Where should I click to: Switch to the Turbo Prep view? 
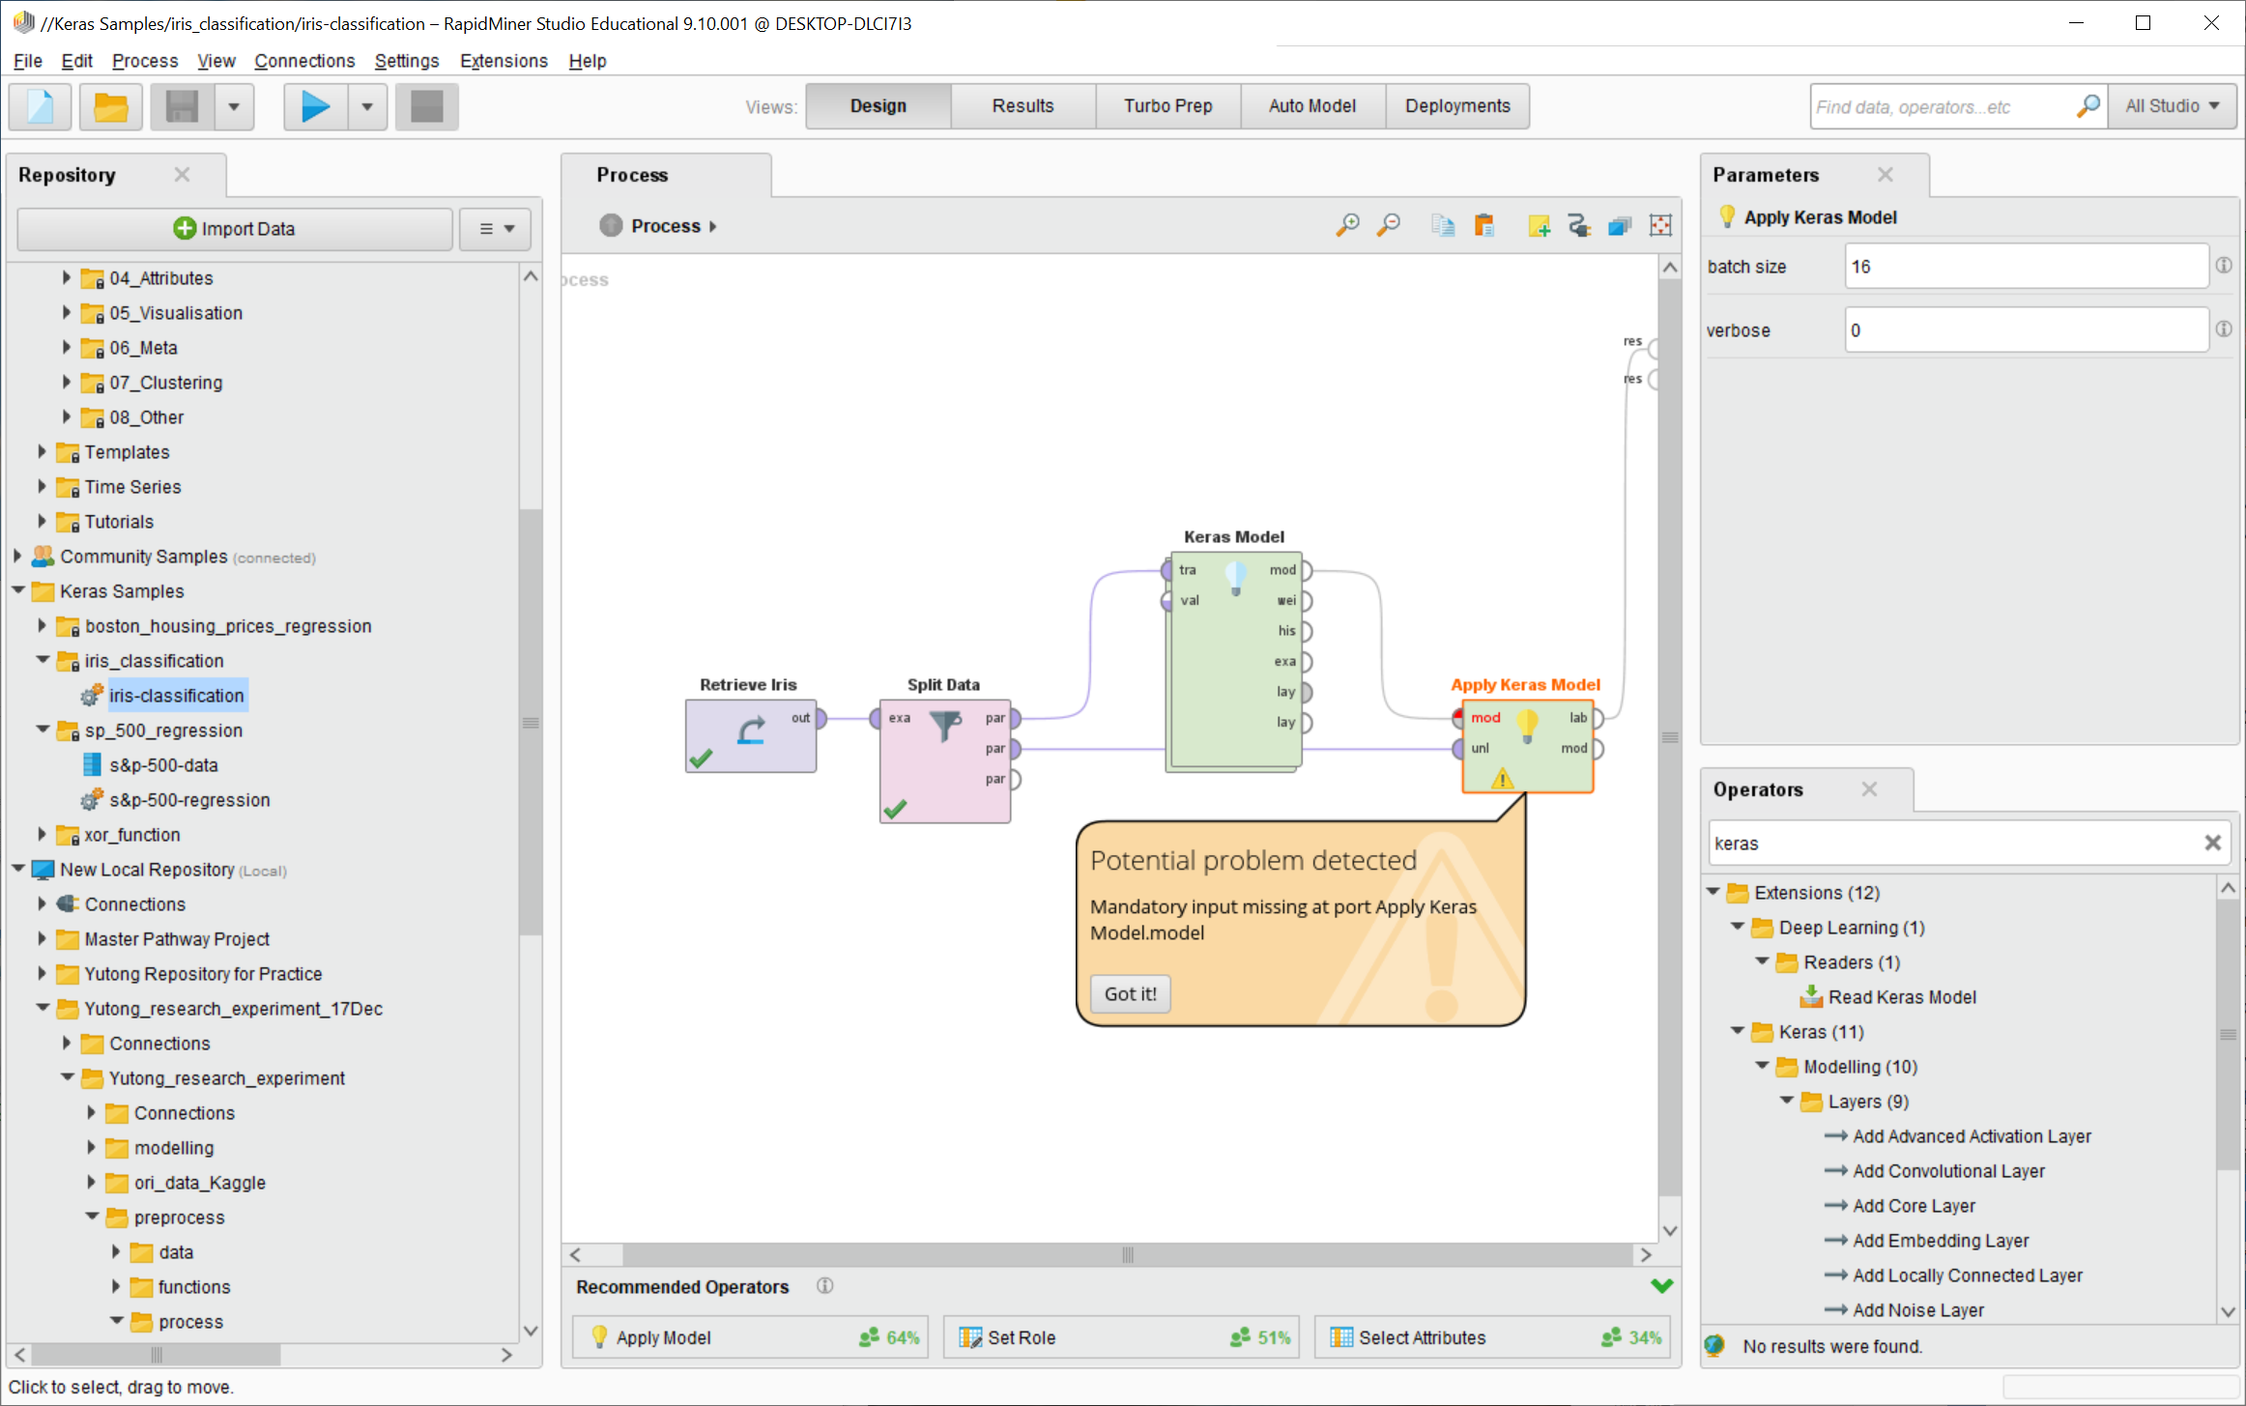1167,106
